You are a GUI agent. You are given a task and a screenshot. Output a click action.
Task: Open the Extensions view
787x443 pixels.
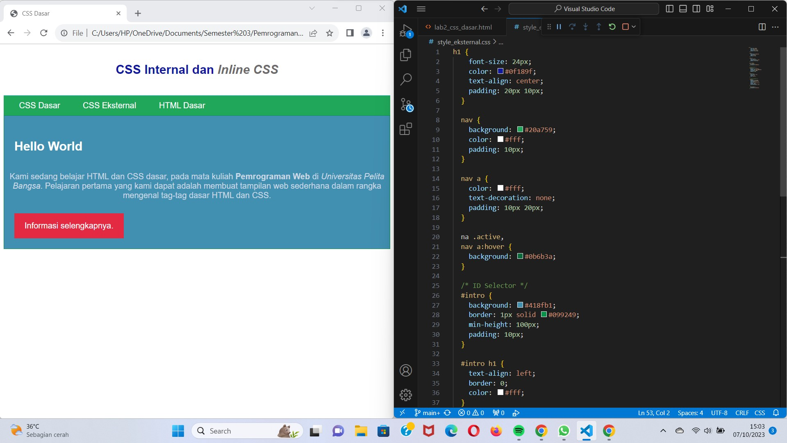(x=406, y=129)
